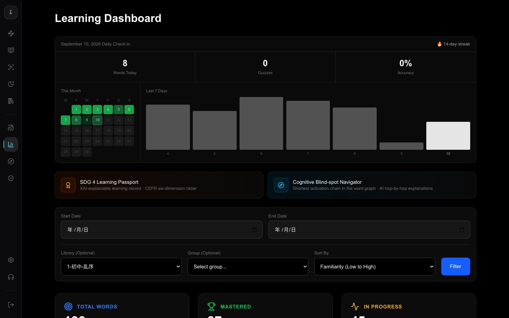Click the IN PROGRESS card heading

tap(383, 307)
